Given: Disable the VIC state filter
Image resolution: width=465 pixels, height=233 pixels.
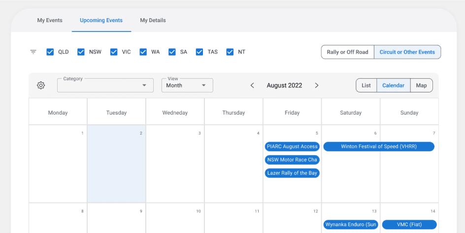Looking at the screenshot, I should tap(114, 52).
